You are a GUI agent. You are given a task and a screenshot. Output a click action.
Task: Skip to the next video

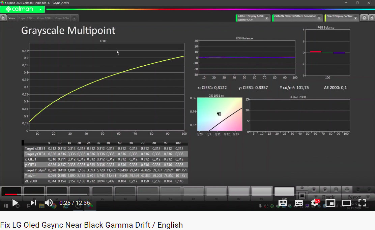[x=33, y=203]
